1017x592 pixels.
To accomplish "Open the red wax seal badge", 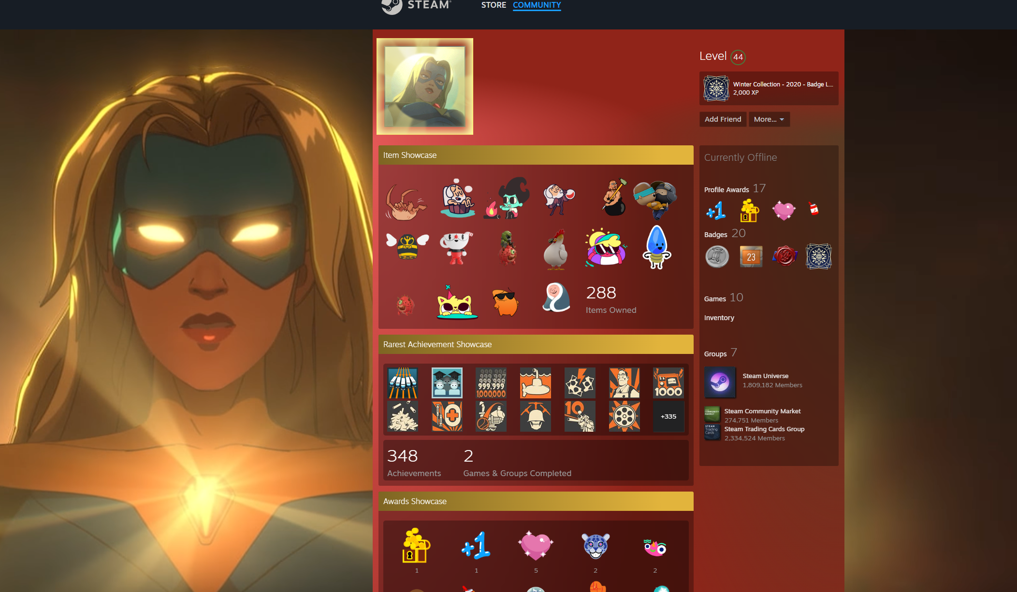I will [785, 256].
